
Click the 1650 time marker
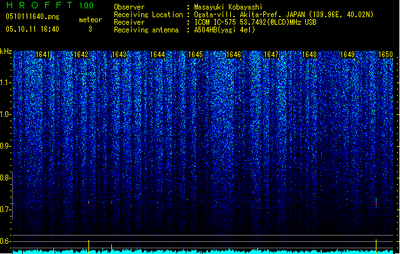click(385, 55)
